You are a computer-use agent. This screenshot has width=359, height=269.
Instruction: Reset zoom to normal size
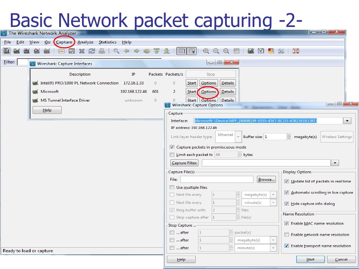pos(226,51)
